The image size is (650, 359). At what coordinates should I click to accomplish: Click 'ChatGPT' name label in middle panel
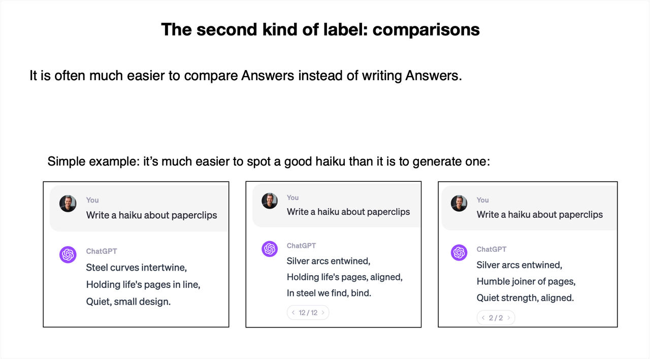coord(301,246)
